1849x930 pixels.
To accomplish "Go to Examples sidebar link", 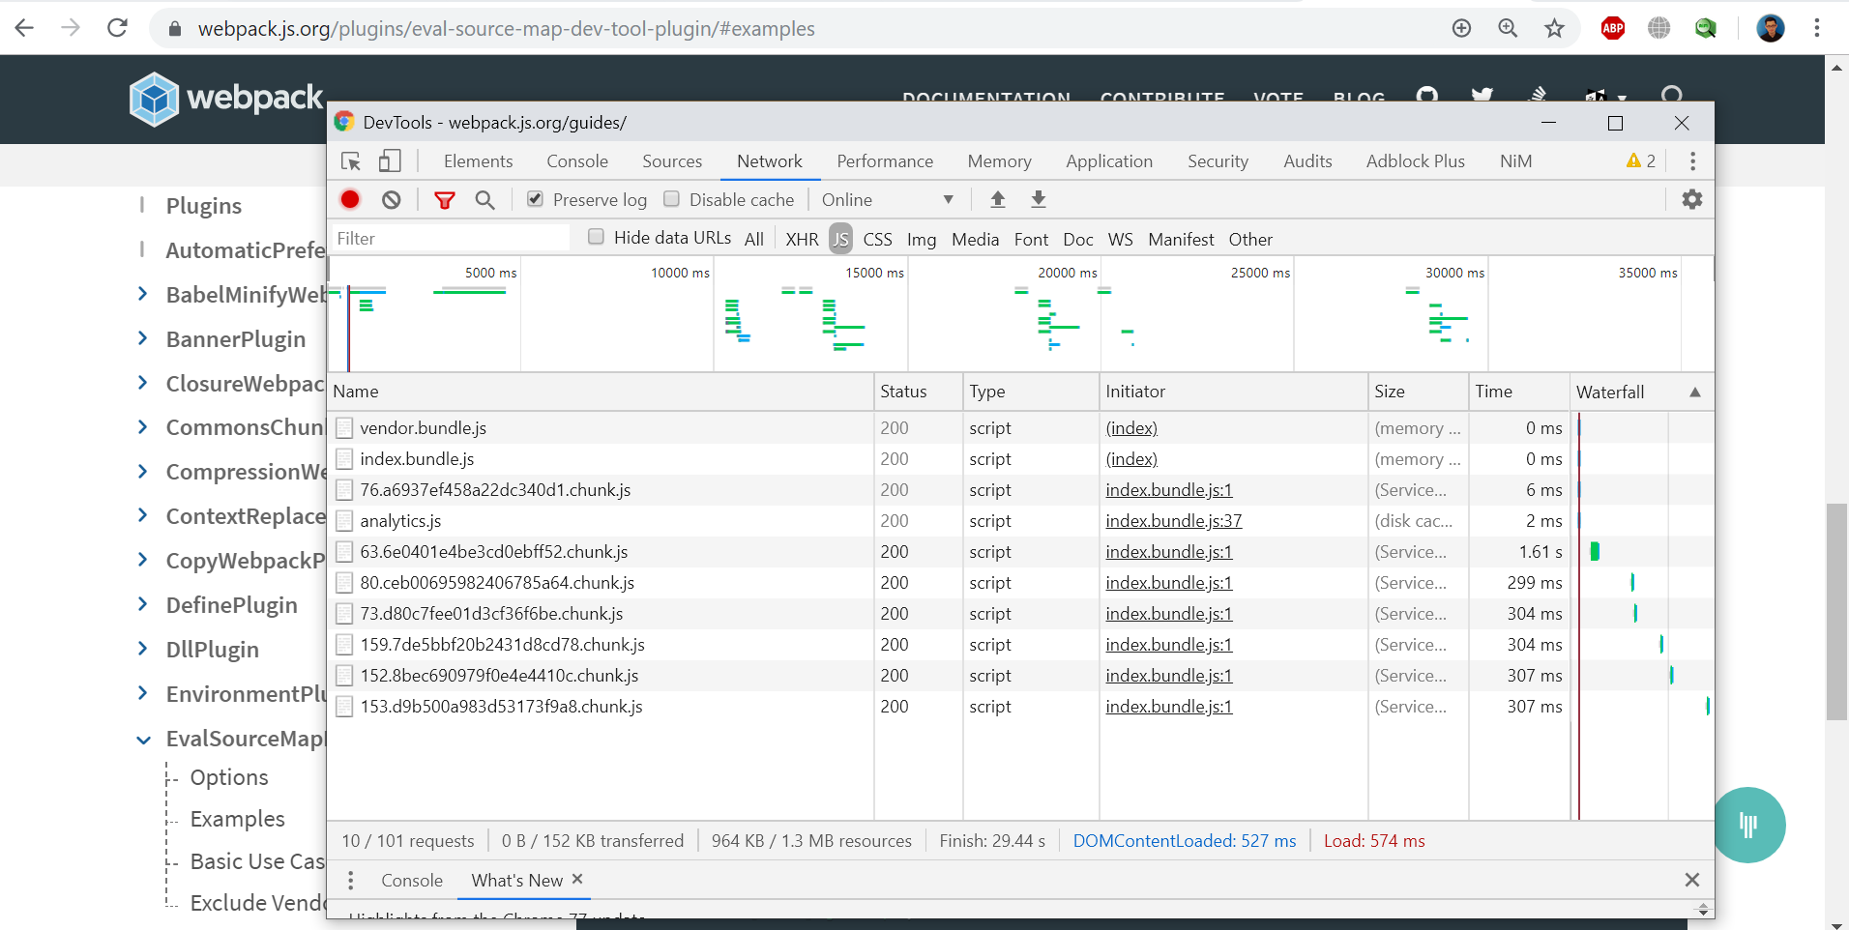I will point(238,819).
